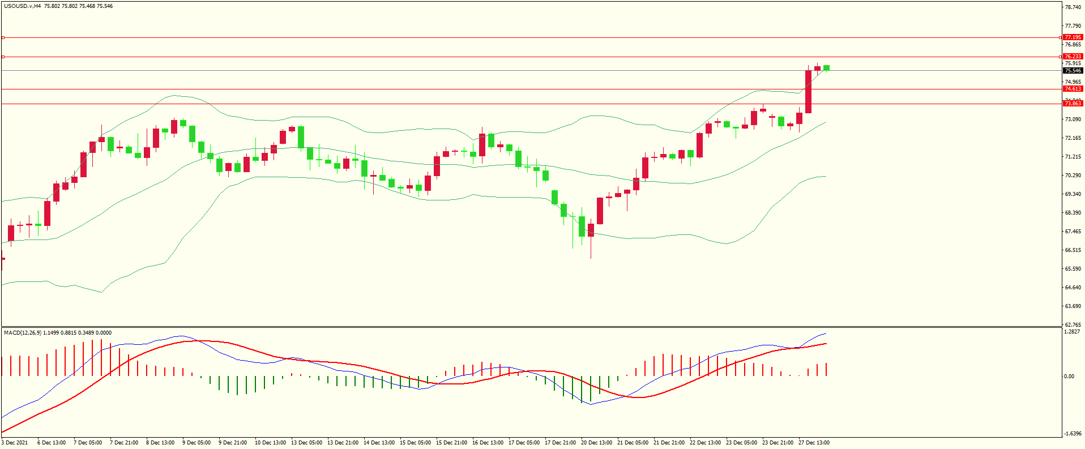Click the 17 Dec 21:00 time label
Viewport: 1085px width, 449px height.
[x=560, y=443]
